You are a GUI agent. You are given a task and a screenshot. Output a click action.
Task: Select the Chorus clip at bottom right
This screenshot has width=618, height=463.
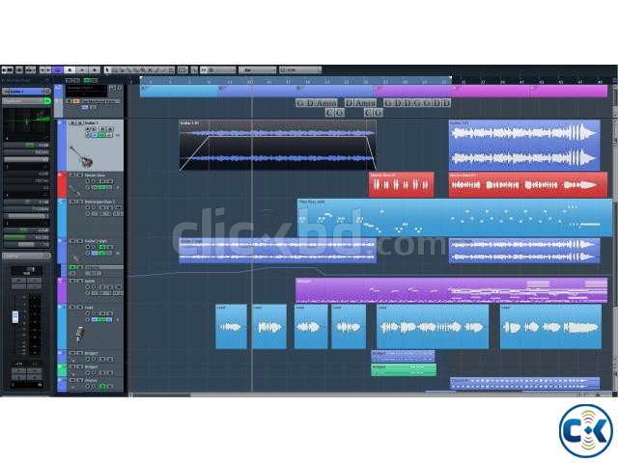click(x=524, y=384)
